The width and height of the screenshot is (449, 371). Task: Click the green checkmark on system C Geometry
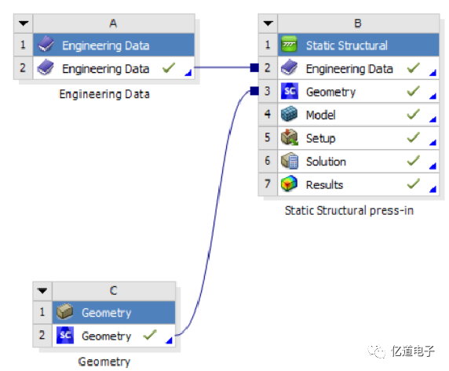tap(150, 335)
